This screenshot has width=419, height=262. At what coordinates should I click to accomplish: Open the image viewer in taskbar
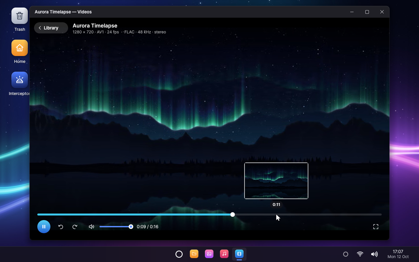[209, 254]
